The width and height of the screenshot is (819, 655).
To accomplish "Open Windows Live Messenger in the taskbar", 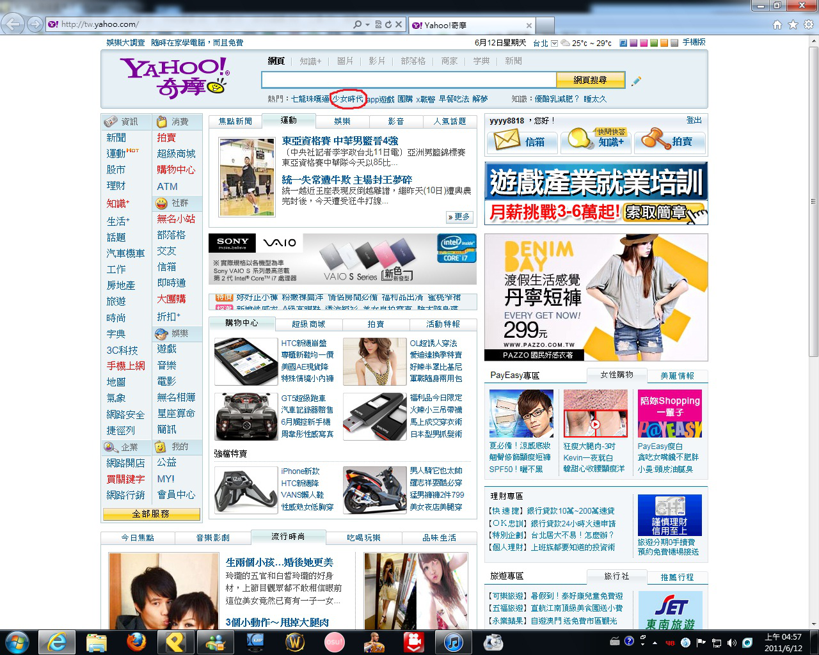I will click(216, 642).
